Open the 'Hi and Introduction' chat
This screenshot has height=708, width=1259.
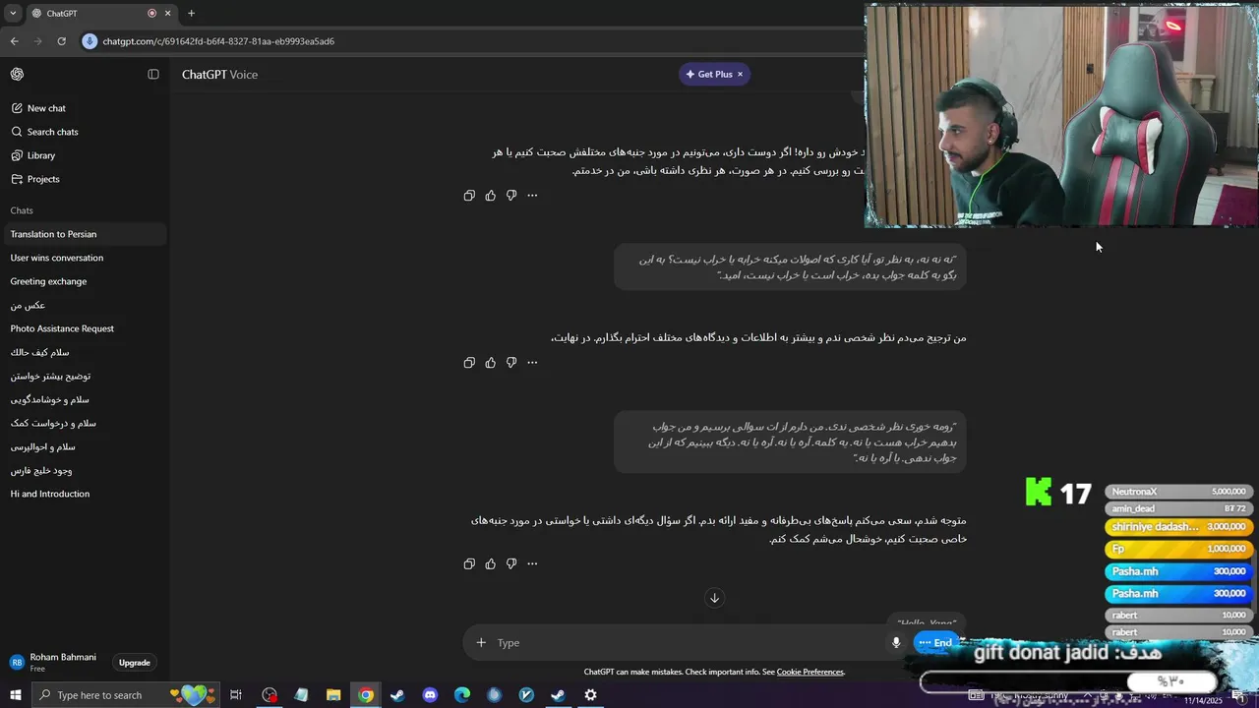[84, 494]
